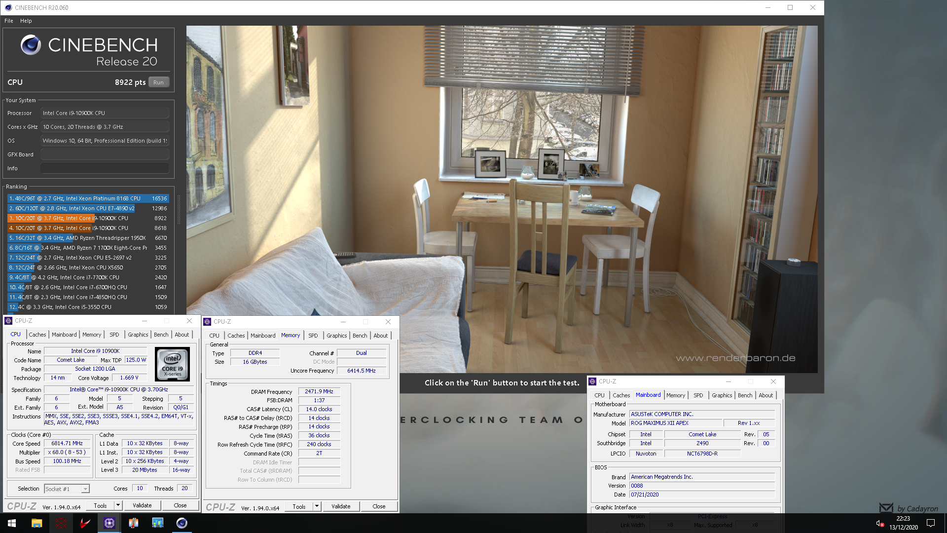
Task: Click the Core Voltage value 1.669 V
Action: (x=129, y=378)
